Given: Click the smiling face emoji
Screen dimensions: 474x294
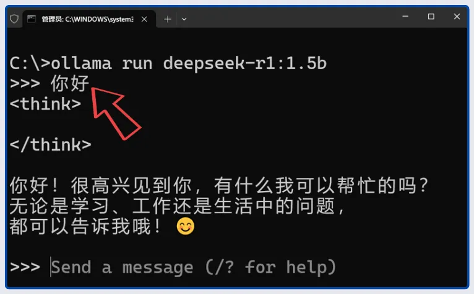Looking at the screenshot, I should coord(185,226).
